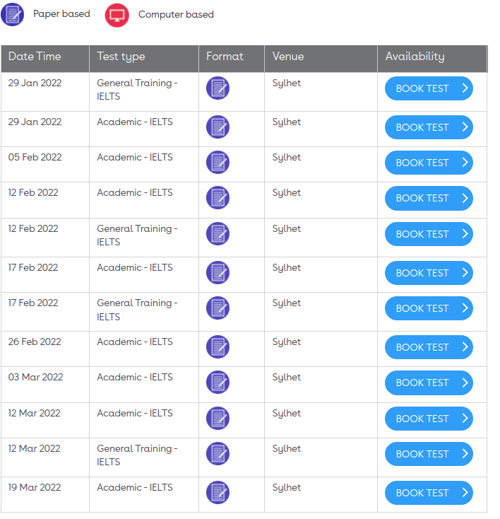
Task: Click format icon for 17 Feb Academic test
Action: coord(218,272)
